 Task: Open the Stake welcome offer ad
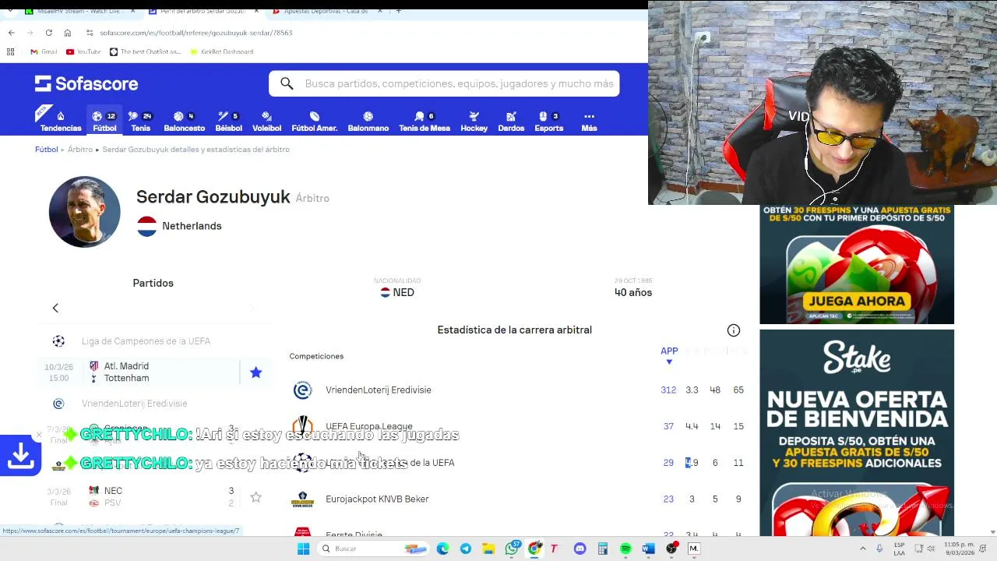point(857,432)
